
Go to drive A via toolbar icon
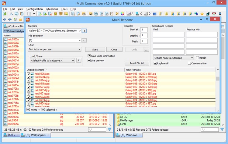coord(130,14)
